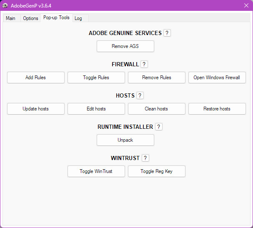Click Add Rules under Firewall
Screen dimensions: 253x228
point(36,78)
